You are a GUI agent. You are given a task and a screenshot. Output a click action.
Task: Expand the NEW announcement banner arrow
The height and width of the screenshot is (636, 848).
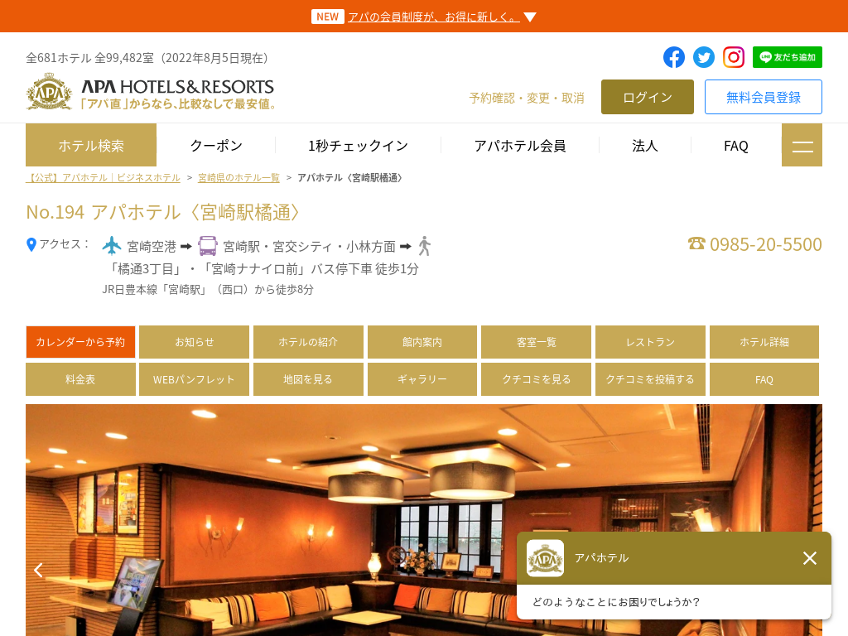tap(530, 17)
